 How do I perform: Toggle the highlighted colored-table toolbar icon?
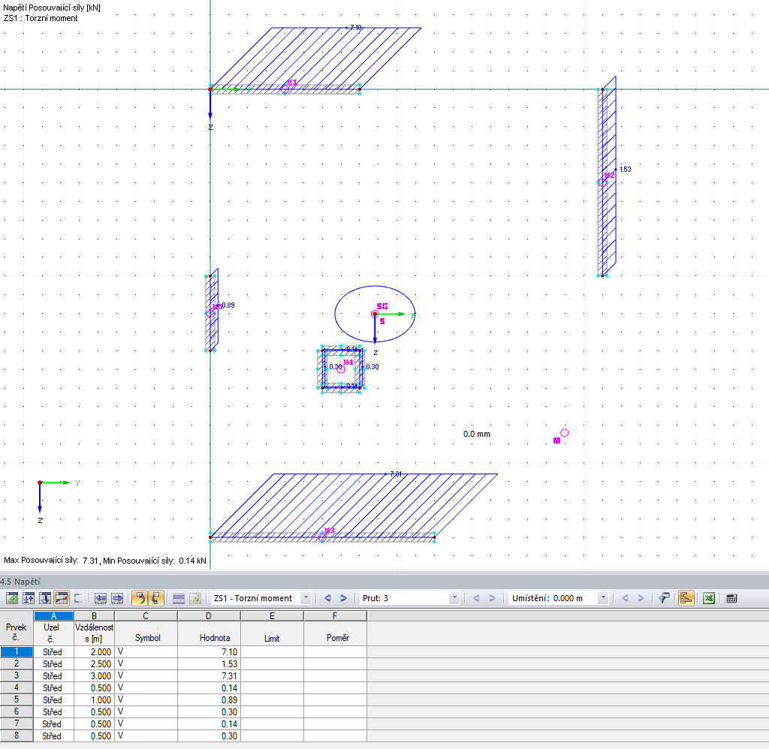pyautogui.click(x=62, y=598)
